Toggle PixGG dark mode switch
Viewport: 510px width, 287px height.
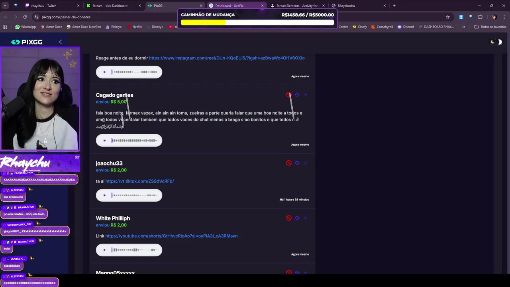click(x=496, y=42)
